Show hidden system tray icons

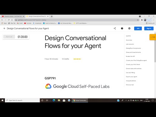tap(126, 100)
